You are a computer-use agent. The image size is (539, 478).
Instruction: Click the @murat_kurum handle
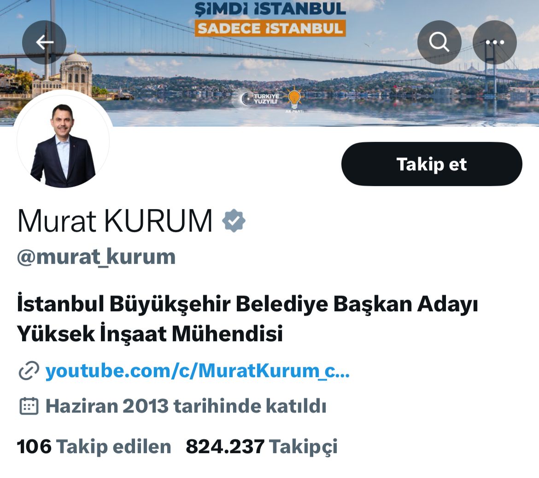click(x=96, y=257)
